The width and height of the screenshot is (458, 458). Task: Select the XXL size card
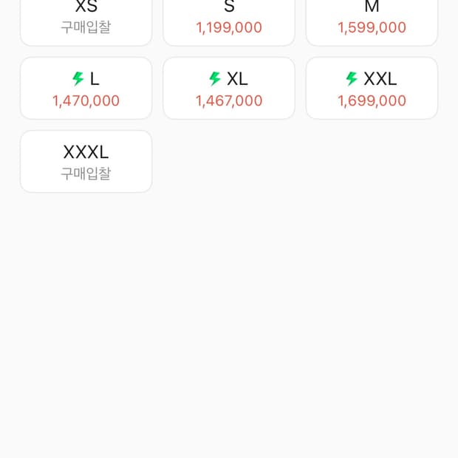click(x=372, y=88)
